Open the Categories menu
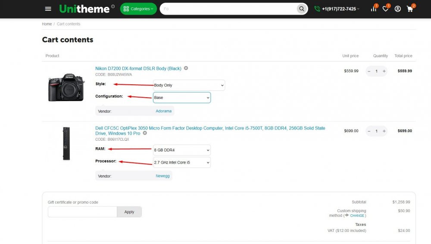This screenshot has height=244, width=431. pos(138,9)
